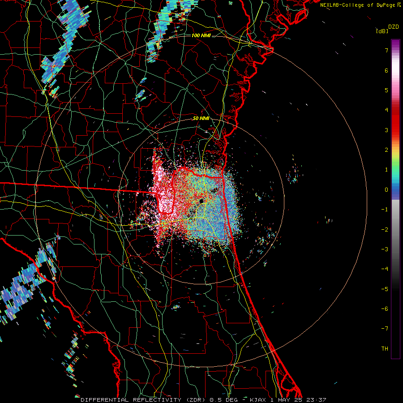Click the [dB] unit label

tap(382, 31)
